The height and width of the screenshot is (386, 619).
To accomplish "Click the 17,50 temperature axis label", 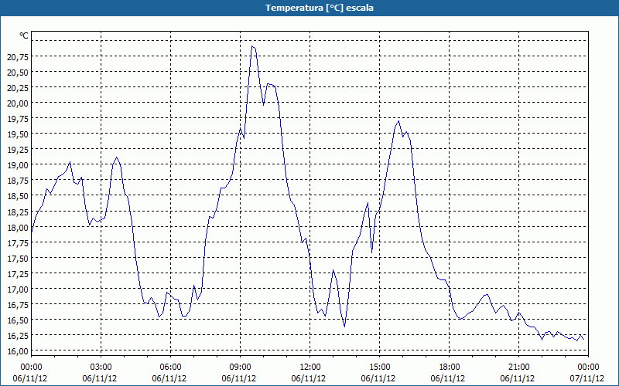I will (x=18, y=258).
